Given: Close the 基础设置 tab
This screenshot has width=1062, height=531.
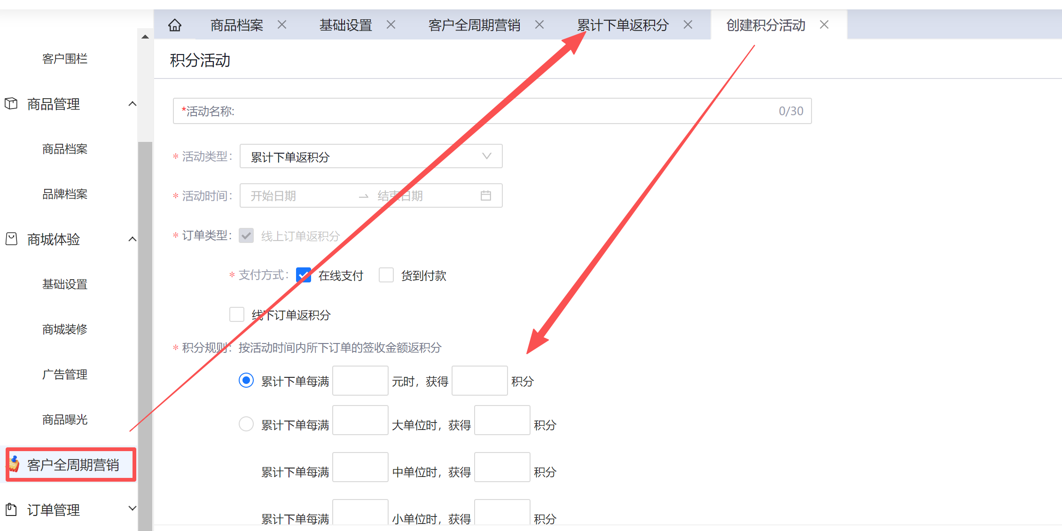Looking at the screenshot, I should point(391,24).
